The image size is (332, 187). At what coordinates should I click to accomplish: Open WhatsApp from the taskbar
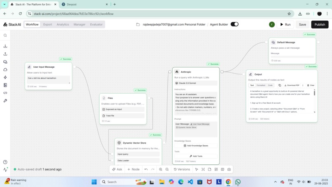(238, 182)
